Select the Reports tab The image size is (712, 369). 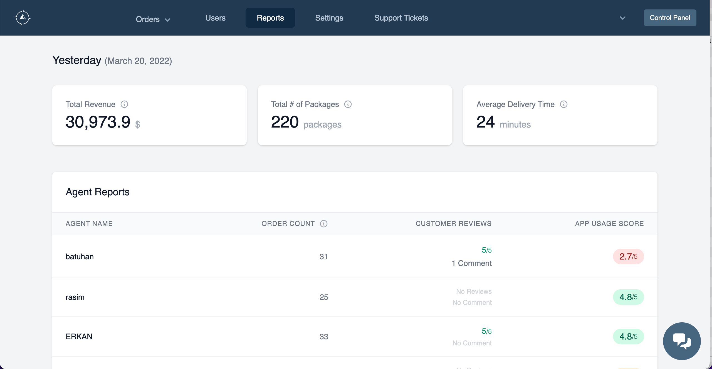click(x=270, y=18)
